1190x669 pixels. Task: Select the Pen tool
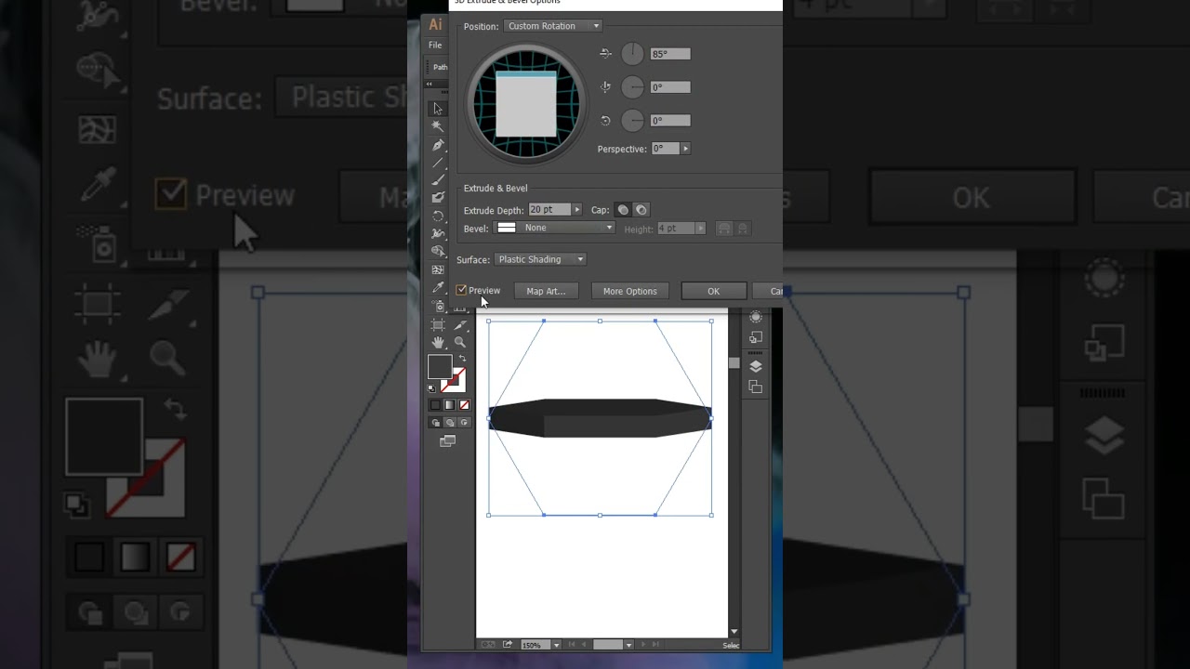coord(438,145)
